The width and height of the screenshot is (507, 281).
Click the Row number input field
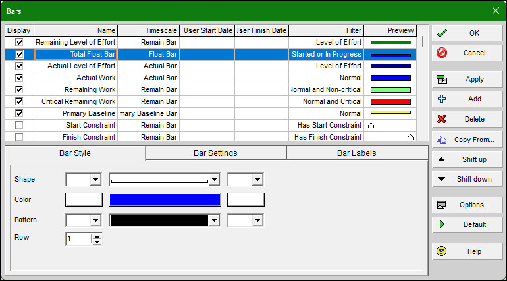tap(78, 239)
